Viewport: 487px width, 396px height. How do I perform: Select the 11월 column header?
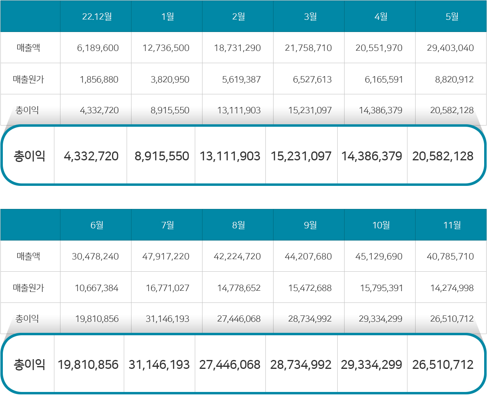[x=451, y=225]
